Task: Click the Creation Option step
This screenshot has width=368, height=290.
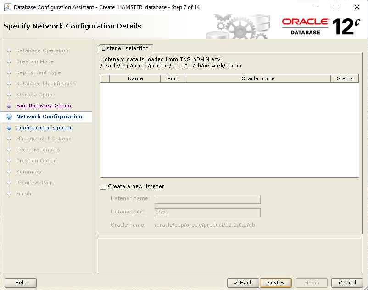Action: 36,161
